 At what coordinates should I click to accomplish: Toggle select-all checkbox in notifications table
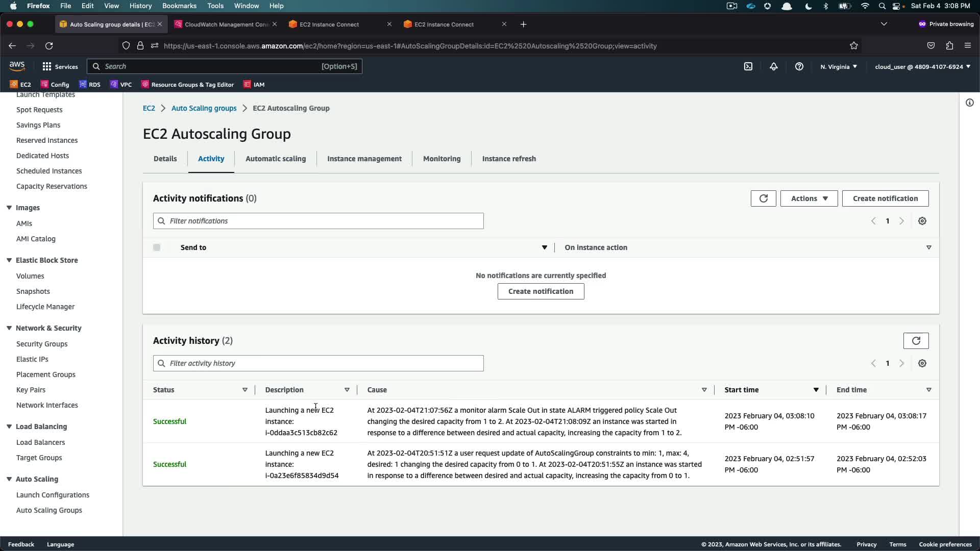pyautogui.click(x=157, y=247)
